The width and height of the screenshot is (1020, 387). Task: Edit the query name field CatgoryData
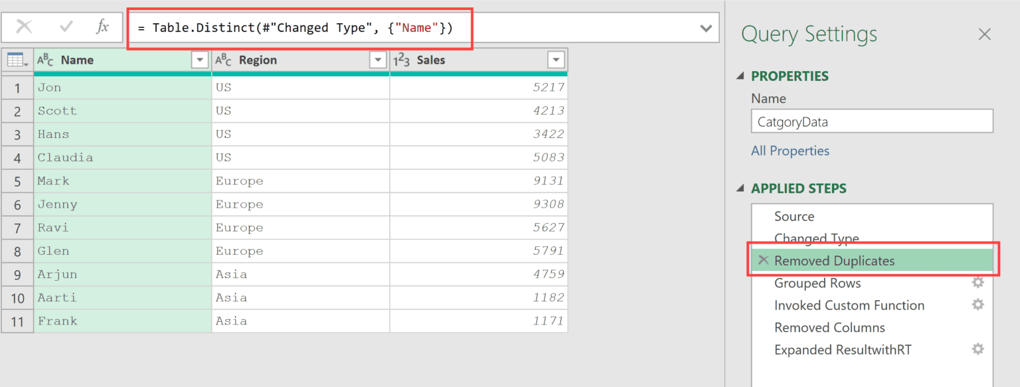click(871, 121)
